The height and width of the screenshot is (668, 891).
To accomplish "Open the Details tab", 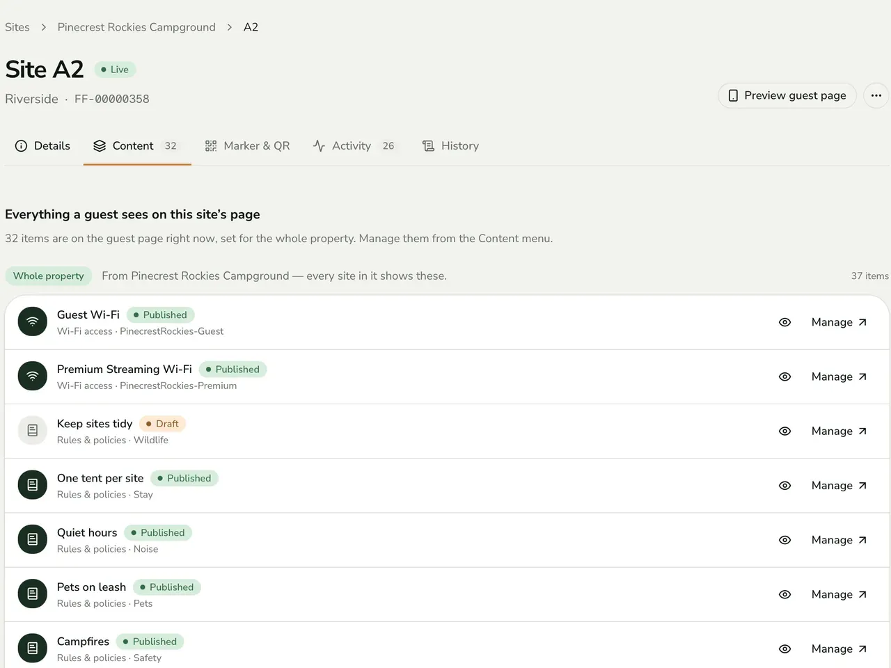I will click(42, 145).
